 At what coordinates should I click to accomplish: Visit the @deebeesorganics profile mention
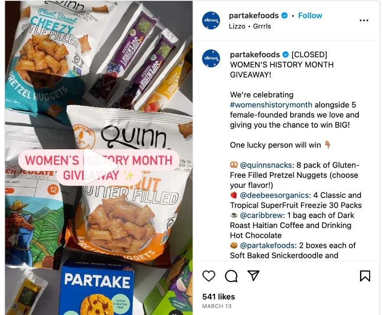click(274, 195)
